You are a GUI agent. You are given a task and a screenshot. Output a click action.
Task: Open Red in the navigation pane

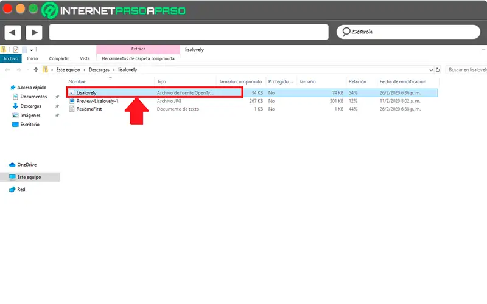[x=21, y=189]
